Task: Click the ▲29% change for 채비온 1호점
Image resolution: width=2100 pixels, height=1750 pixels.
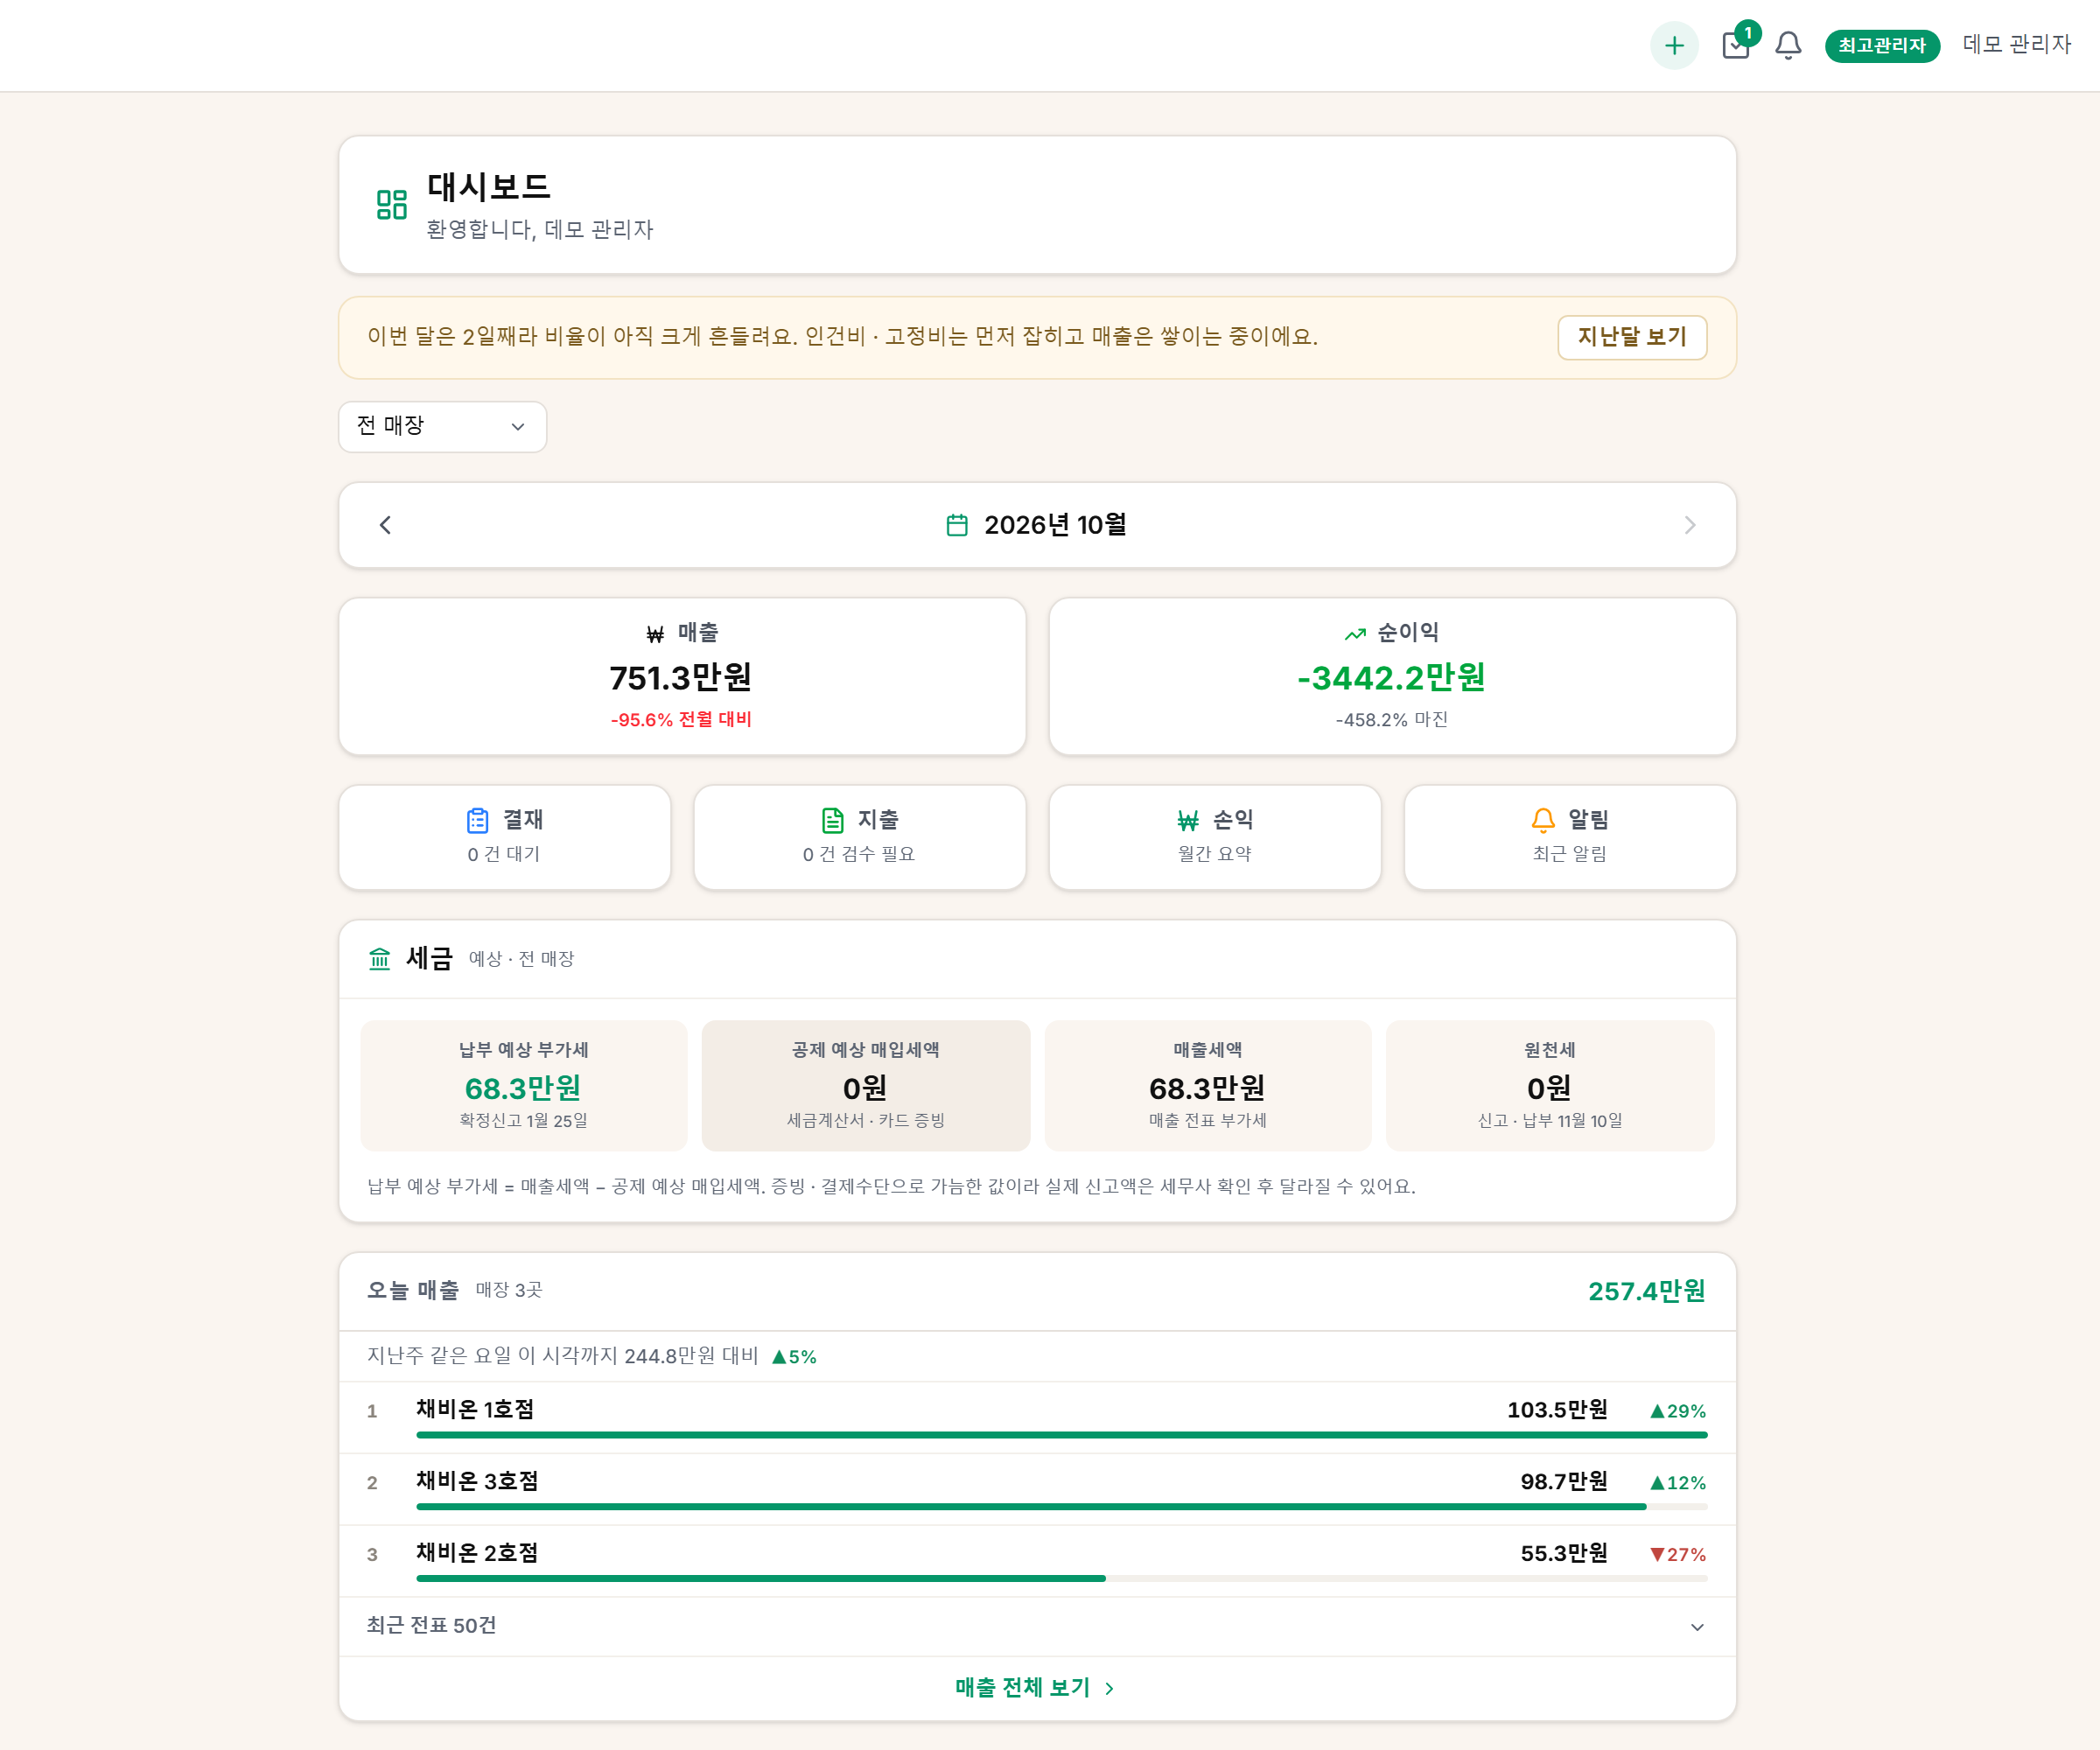Action: [x=1678, y=1411]
